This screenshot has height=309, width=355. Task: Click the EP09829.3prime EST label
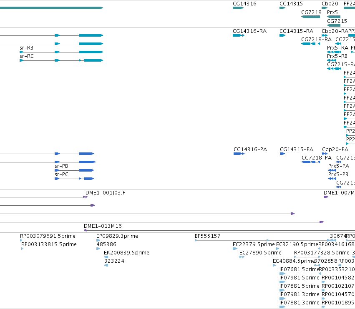[x=117, y=236]
